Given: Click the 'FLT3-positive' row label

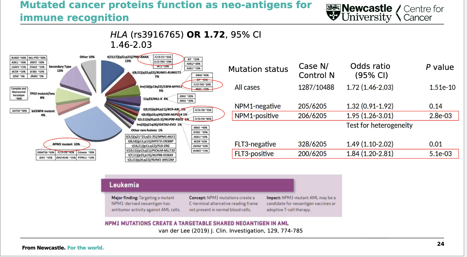Looking at the screenshot, I should (254, 154).
